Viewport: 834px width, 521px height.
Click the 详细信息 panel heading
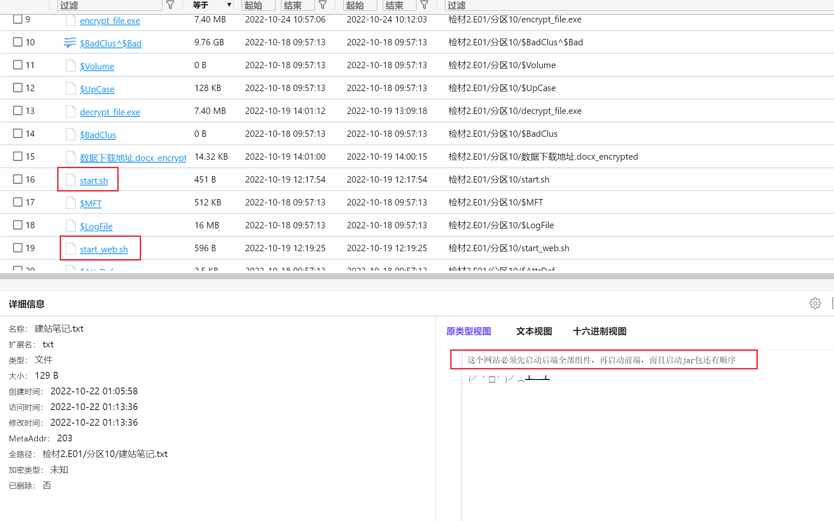(27, 304)
